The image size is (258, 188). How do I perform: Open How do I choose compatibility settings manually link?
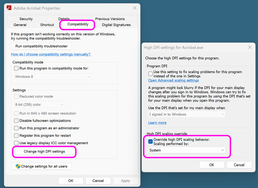click(x=51, y=54)
